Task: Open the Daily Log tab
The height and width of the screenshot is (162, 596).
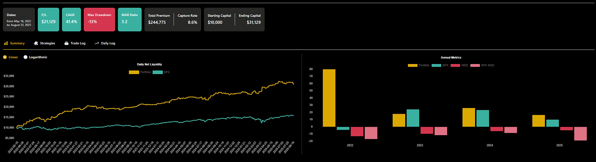Action: point(105,43)
